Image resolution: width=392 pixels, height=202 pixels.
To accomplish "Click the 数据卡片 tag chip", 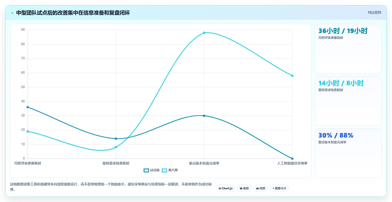I will tap(279, 188).
